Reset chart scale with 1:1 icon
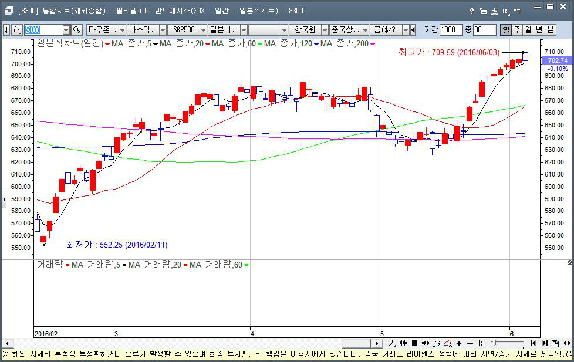Viewport: 574px width, 362px height. pos(481,343)
